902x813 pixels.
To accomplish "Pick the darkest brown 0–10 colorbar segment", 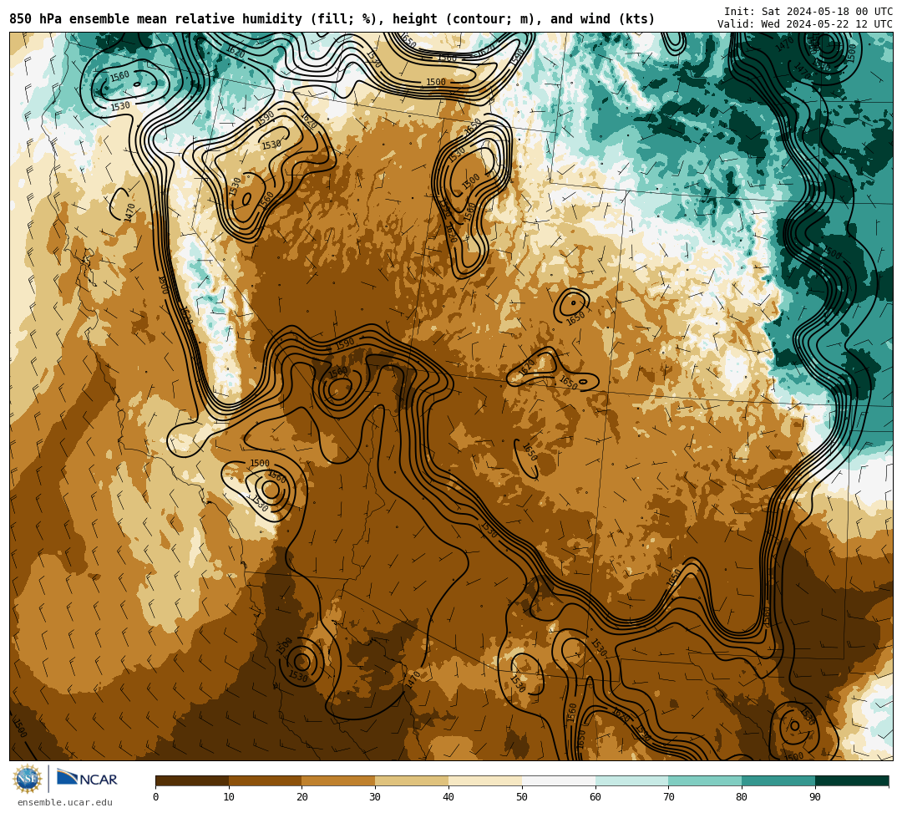I will click(192, 780).
